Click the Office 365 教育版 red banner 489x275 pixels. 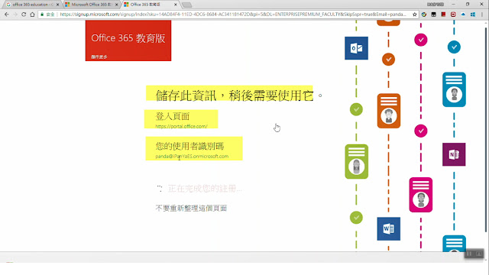[128, 40]
